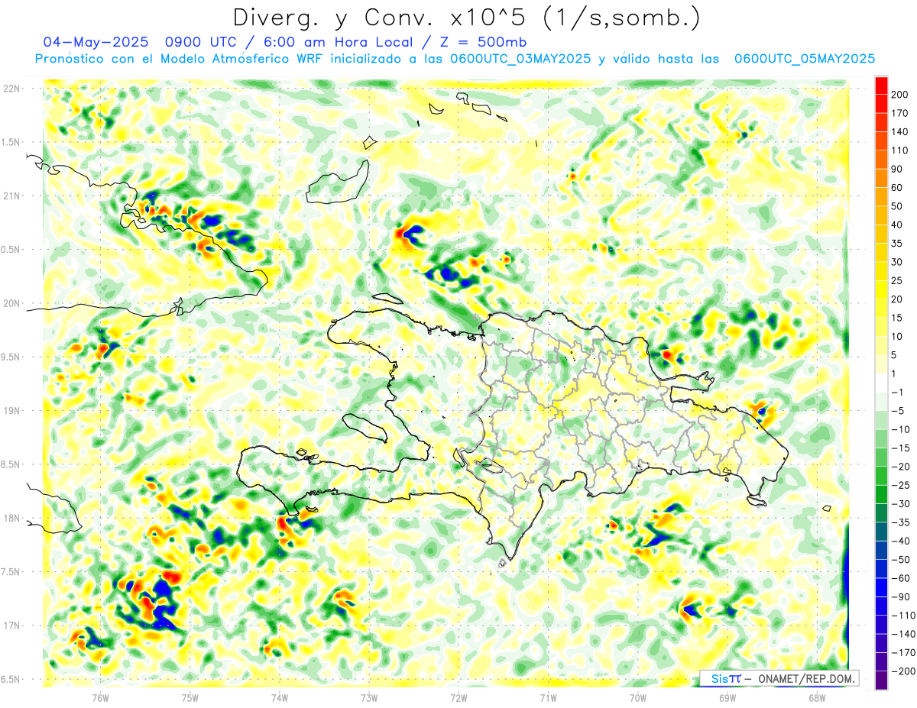This screenshot has height=708, width=917.
Task: Click the "19N" latitude label
Action: pyautogui.click(x=13, y=411)
